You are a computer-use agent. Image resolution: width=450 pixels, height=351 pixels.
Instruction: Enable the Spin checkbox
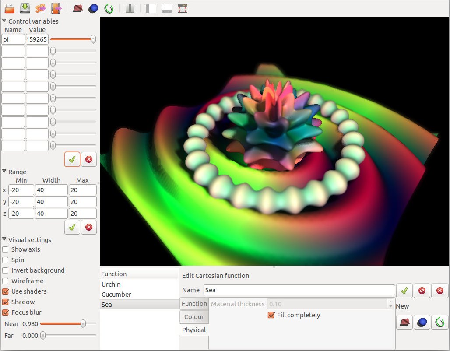click(x=5, y=260)
